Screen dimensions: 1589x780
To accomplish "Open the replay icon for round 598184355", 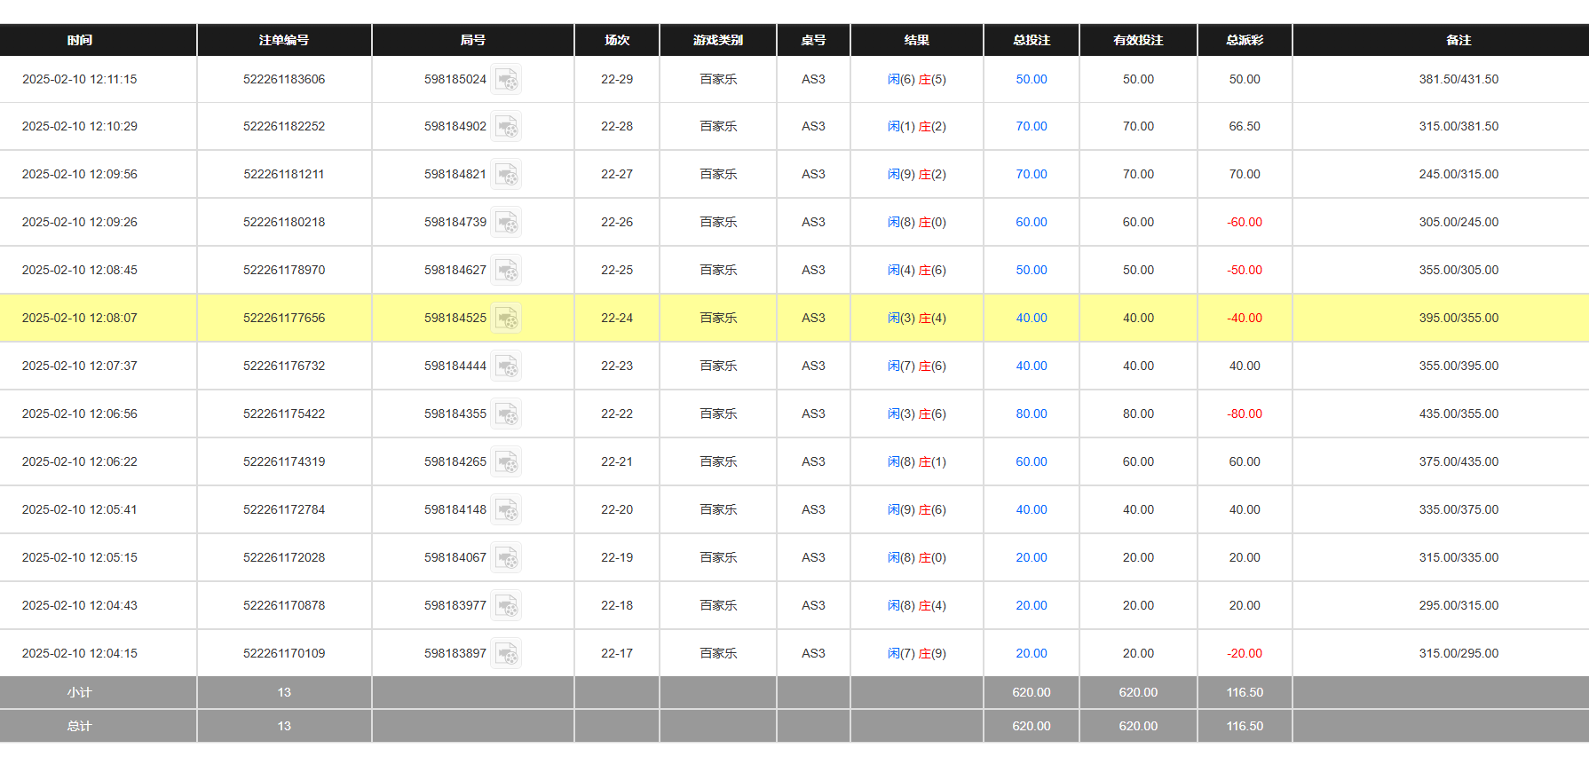I will pos(506,414).
